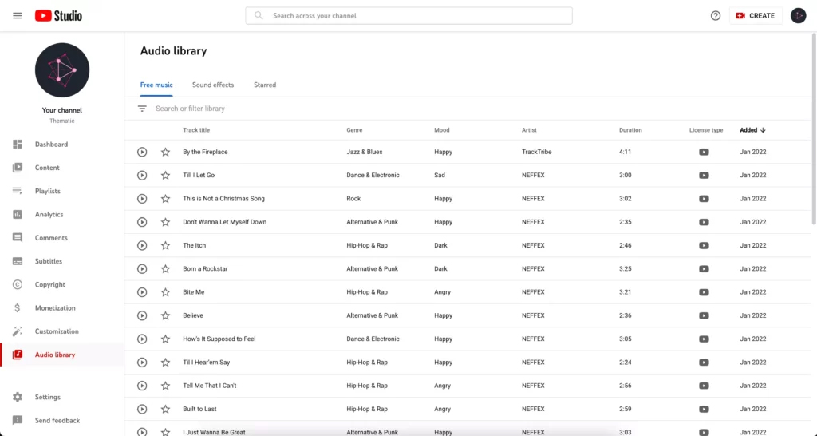This screenshot has height=436, width=817.
Task: Click the YouTube Studio logo
Action: pyautogui.click(x=58, y=15)
